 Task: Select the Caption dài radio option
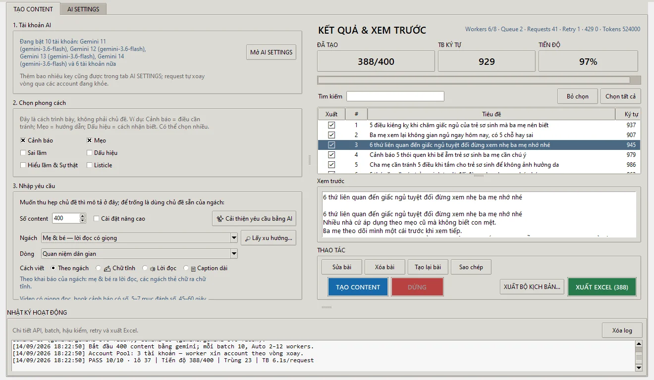(x=186, y=268)
